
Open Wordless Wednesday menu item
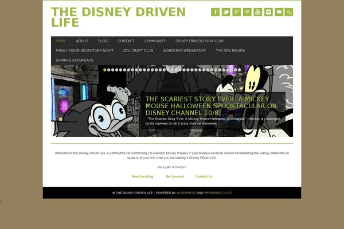(x=184, y=50)
